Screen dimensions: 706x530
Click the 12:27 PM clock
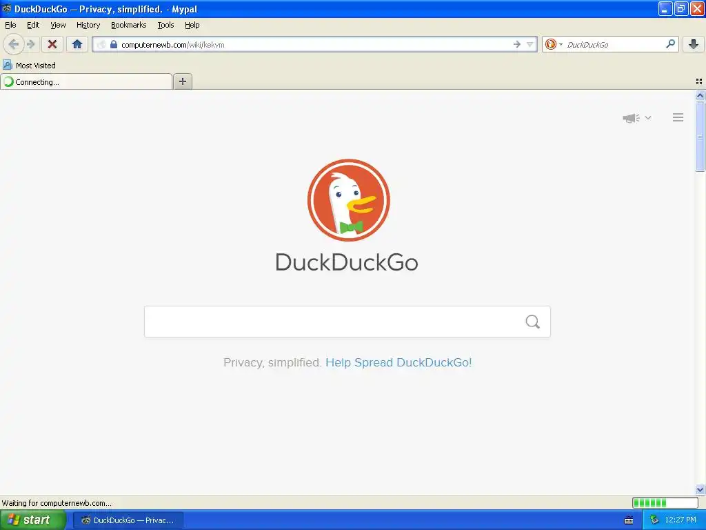click(680, 520)
